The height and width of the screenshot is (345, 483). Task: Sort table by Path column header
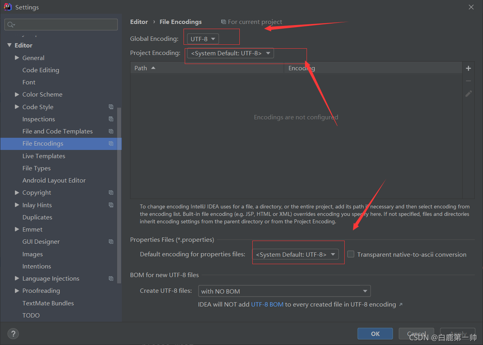(x=207, y=68)
